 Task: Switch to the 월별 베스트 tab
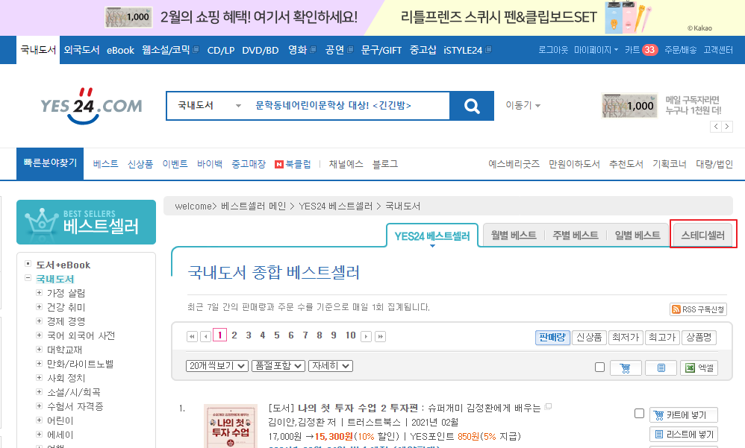pyautogui.click(x=514, y=236)
